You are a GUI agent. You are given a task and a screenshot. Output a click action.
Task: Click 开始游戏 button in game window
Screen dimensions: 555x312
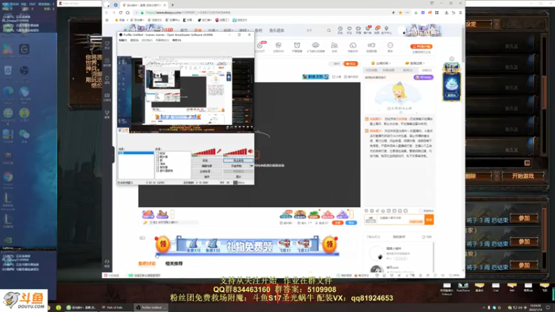tap(523, 176)
